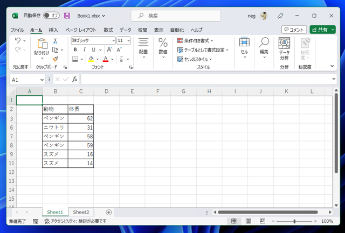345x233 pixels.
Task: Switch to the 挿入 tab
Action: pyautogui.click(x=53, y=30)
